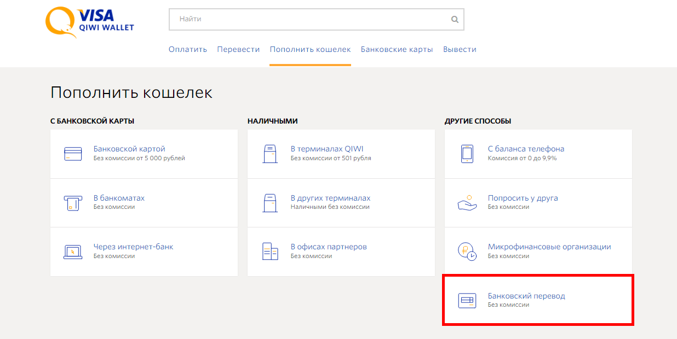Click the magnifying glass search icon
This screenshot has width=677, height=339.
[454, 19]
